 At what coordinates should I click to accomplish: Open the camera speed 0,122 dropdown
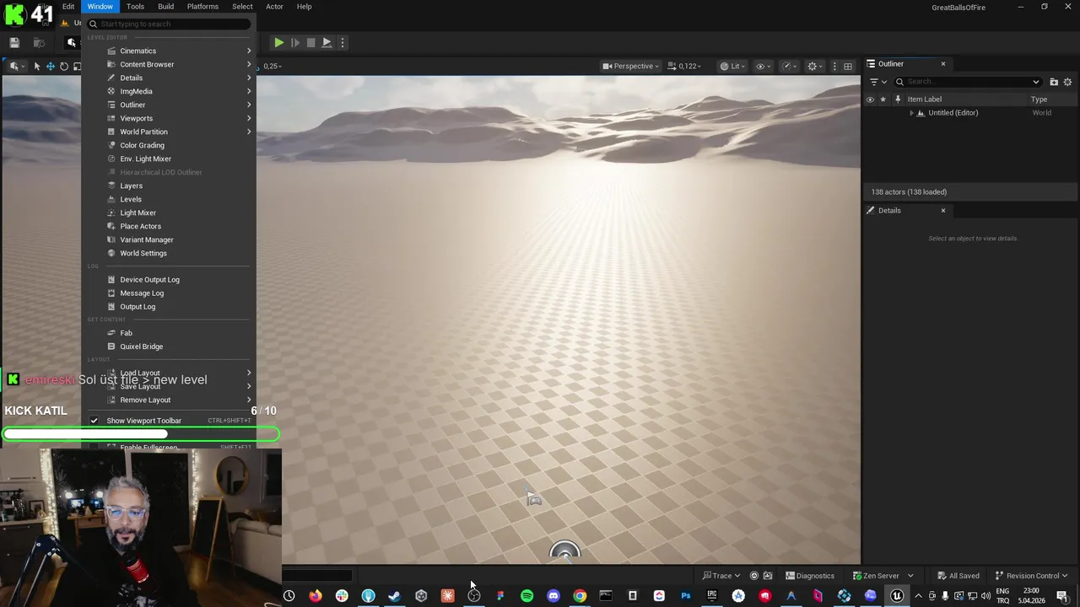click(x=684, y=66)
